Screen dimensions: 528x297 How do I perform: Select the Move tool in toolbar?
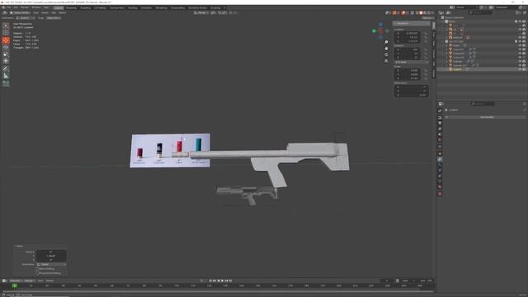pyautogui.click(x=6, y=40)
